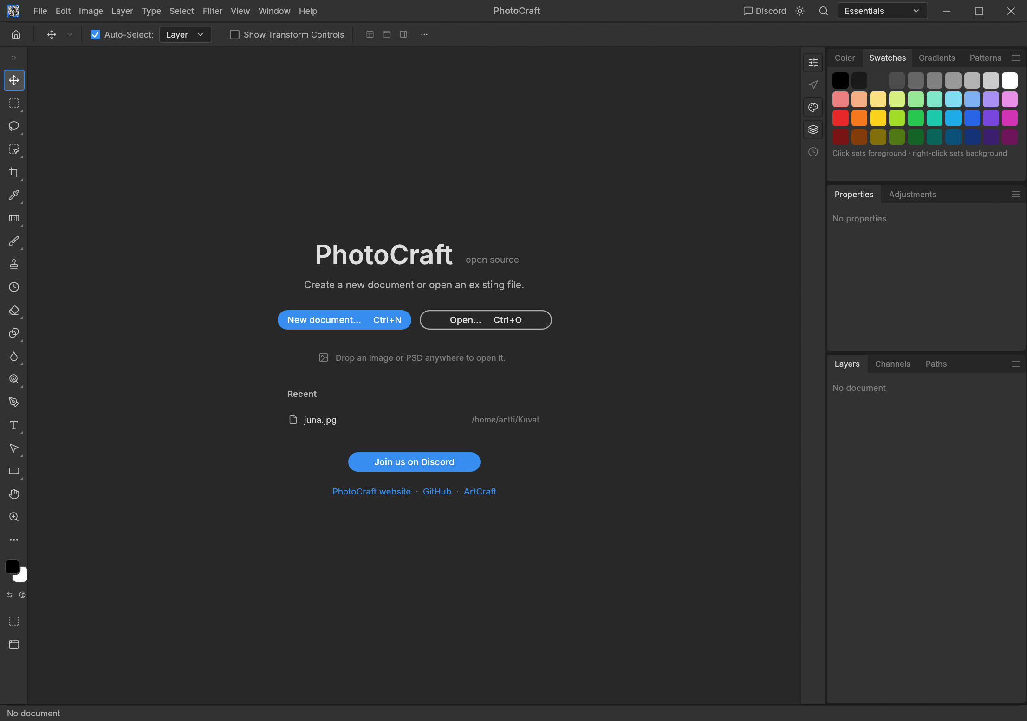Select the Hand tool
The width and height of the screenshot is (1027, 721).
coord(14,494)
